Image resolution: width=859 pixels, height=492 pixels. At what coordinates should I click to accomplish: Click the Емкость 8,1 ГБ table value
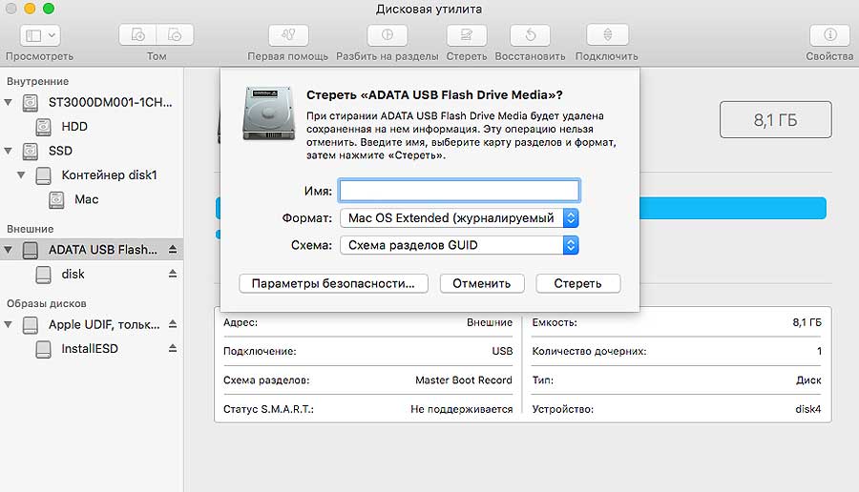pyautogui.click(x=807, y=322)
